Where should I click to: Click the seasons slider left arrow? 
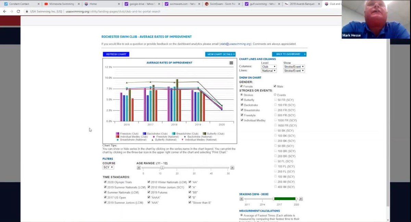tap(241, 199)
